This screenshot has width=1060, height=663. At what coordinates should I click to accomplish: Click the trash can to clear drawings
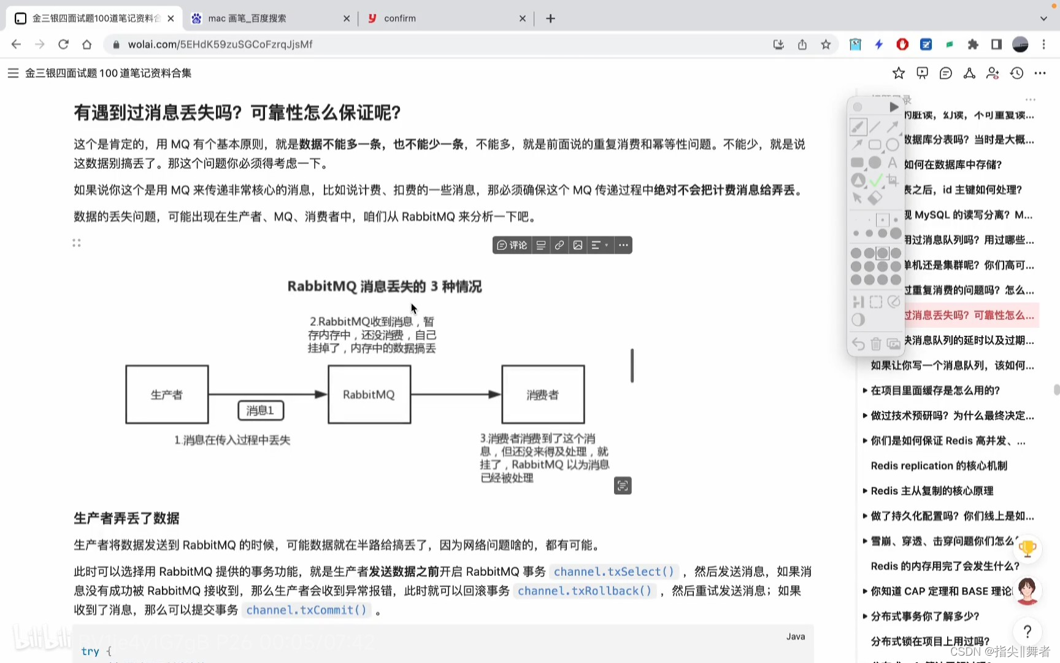point(876,344)
